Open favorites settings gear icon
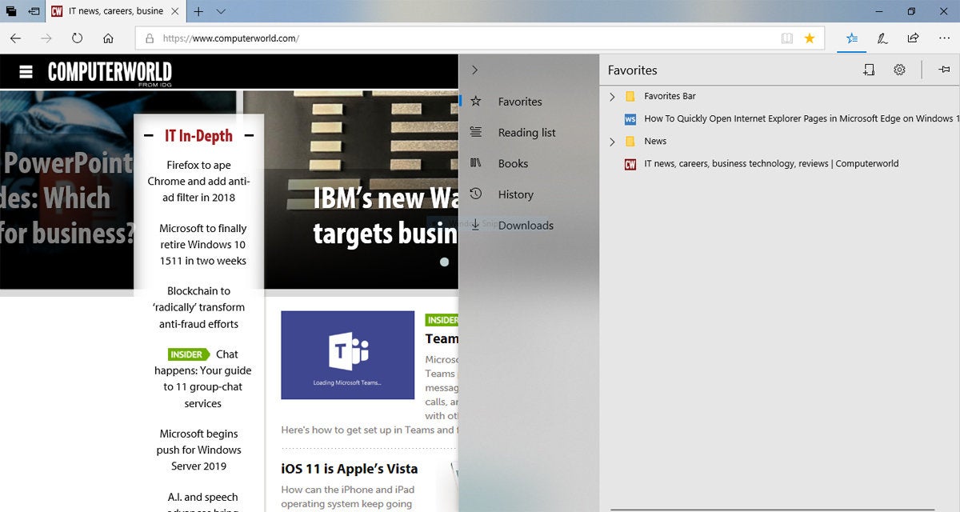 (x=899, y=70)
